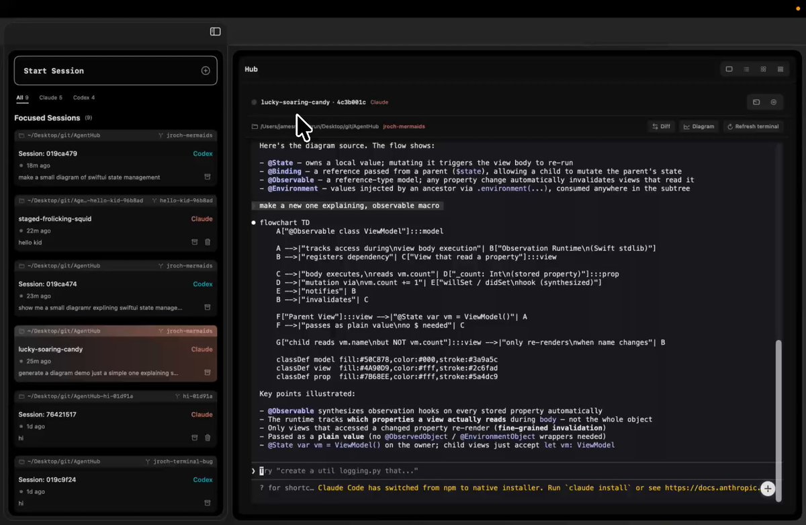Click the terminal prompt input field
This screenshot has width=806, height=525.
[x=470, y=471]
